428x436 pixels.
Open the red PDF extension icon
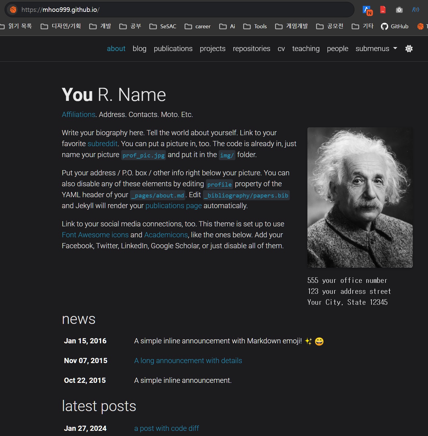tap(383, 10)
